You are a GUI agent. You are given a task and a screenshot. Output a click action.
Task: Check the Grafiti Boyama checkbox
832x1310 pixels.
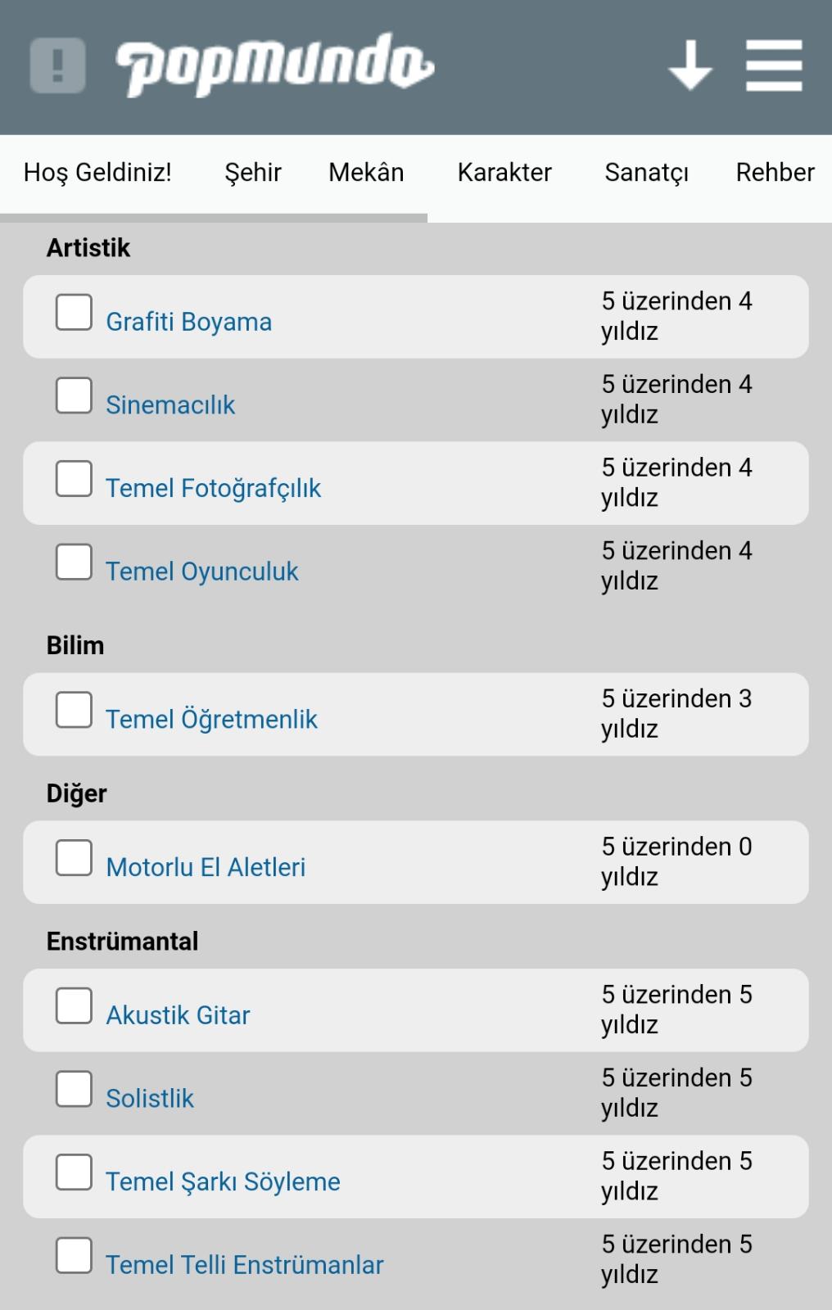[x=74, y=313]
